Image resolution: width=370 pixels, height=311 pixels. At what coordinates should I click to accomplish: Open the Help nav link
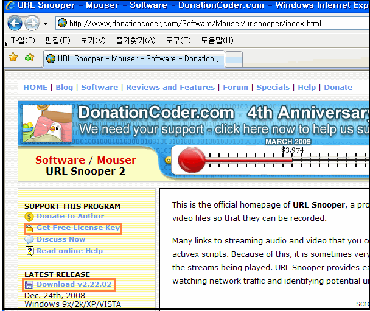tap(307, 87)
